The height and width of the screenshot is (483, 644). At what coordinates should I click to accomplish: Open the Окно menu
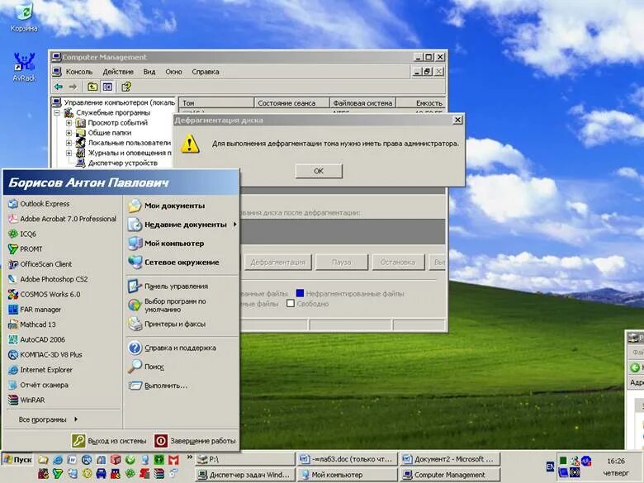173,72
